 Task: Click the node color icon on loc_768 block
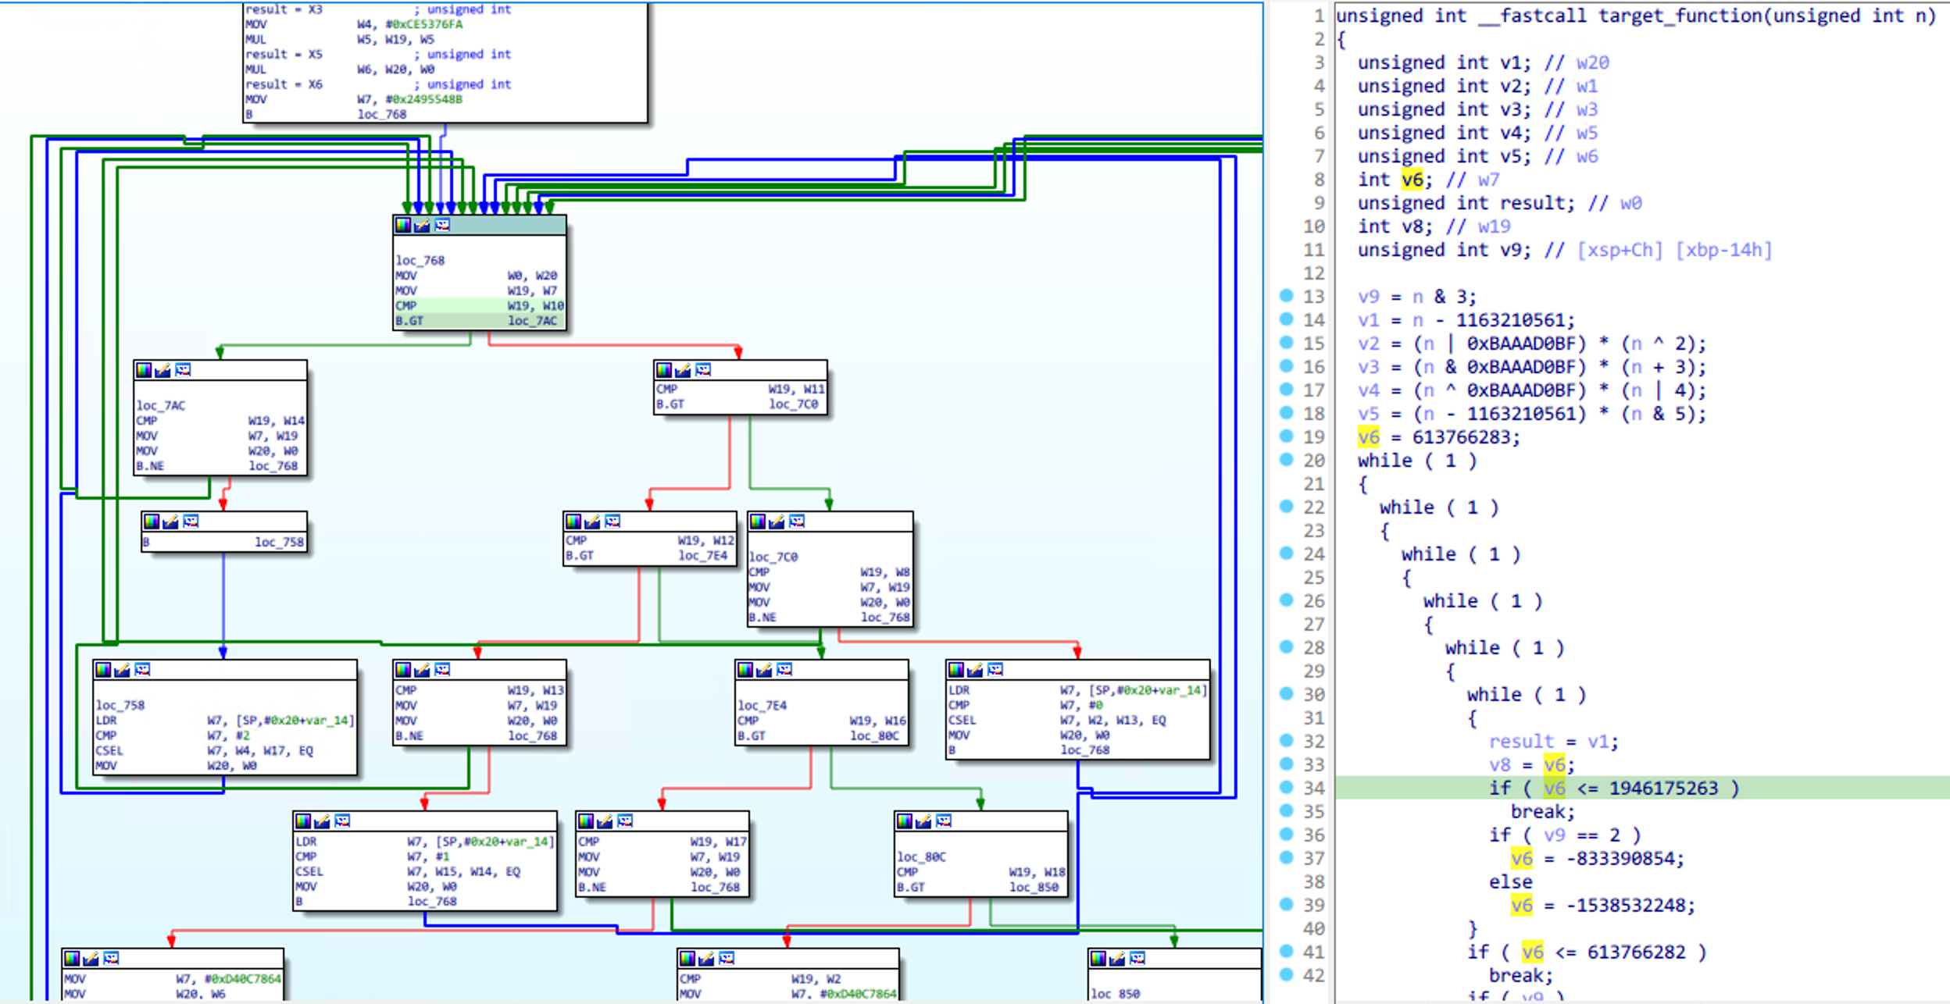coord(403,226)
